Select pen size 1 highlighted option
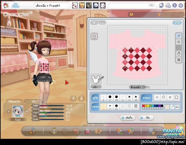The height and width of the screenshot is (145, 186). 104,107
